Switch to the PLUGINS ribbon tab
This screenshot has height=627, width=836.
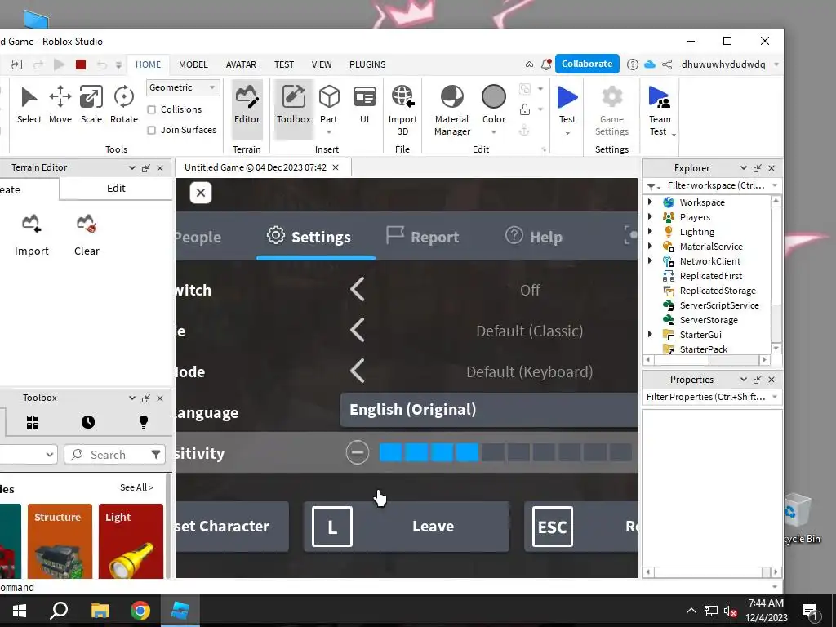pyautogui.click(x=367, y=64)
